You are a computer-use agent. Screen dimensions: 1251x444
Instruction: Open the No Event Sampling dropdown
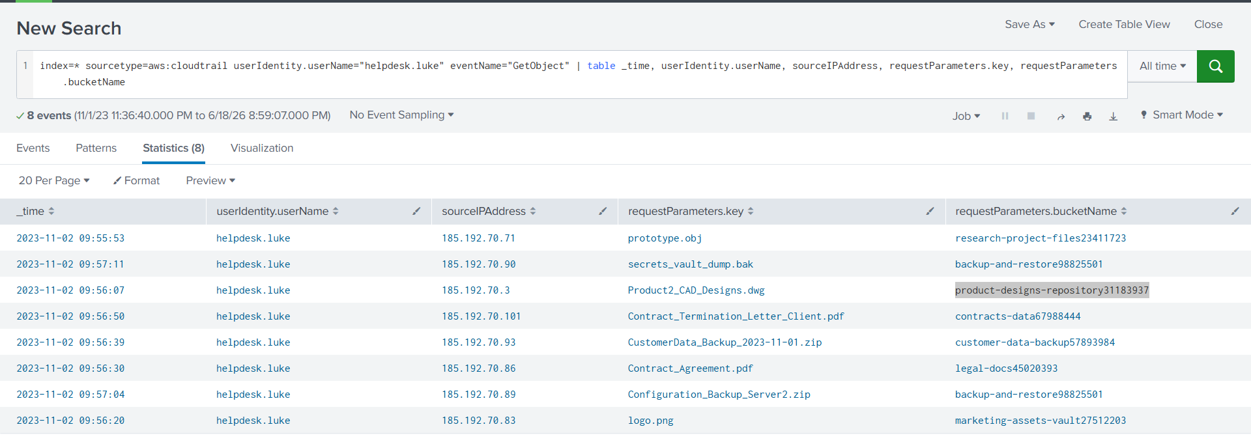click(401, 115)
